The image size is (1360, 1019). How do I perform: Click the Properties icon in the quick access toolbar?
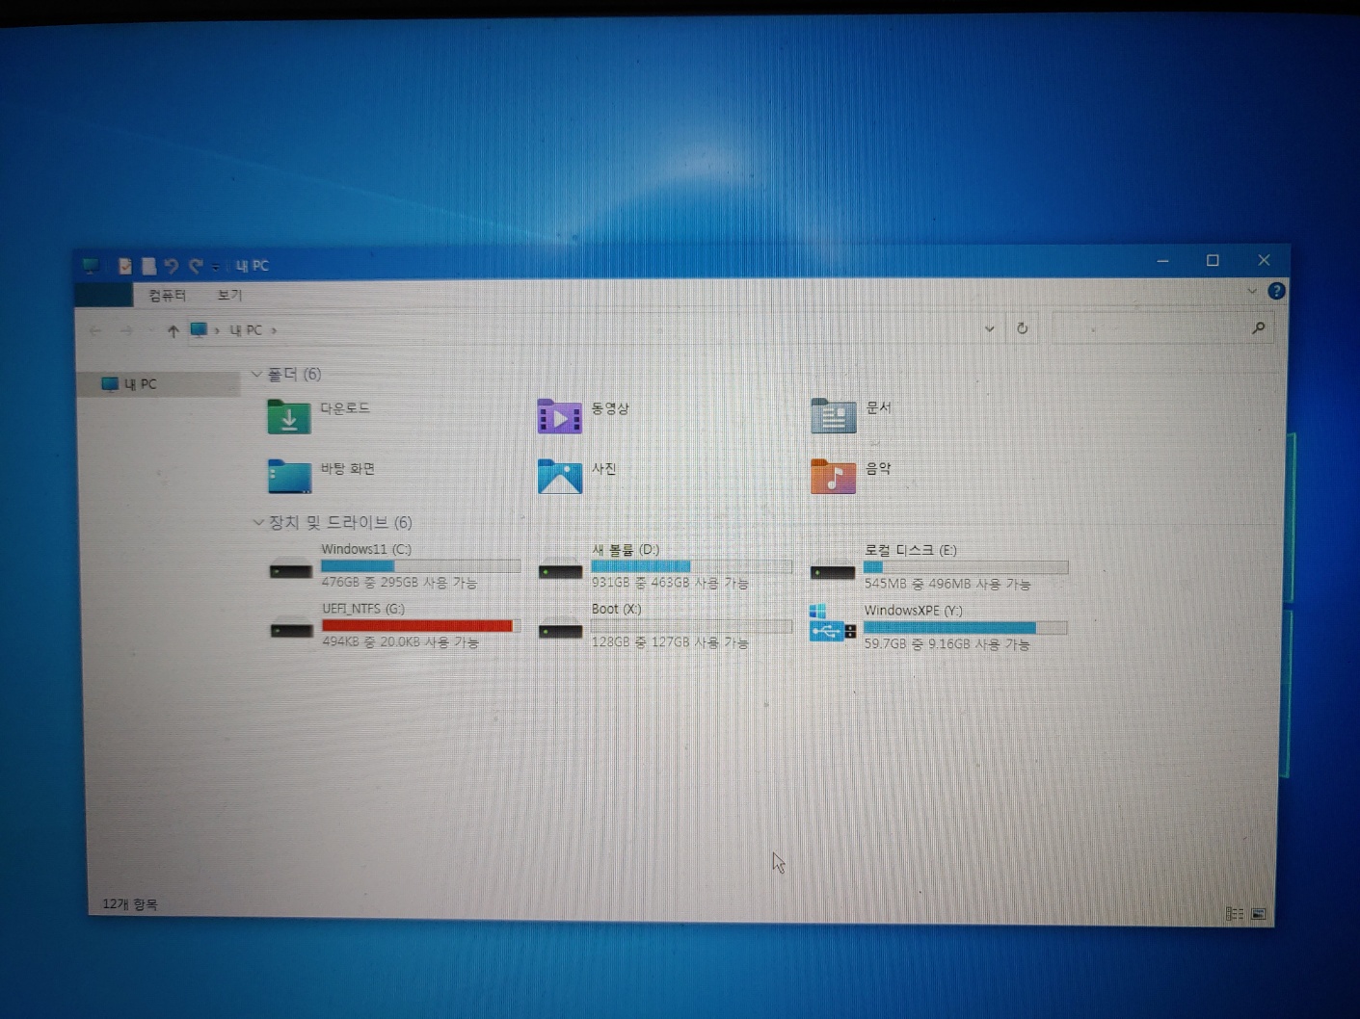(125, 266)
